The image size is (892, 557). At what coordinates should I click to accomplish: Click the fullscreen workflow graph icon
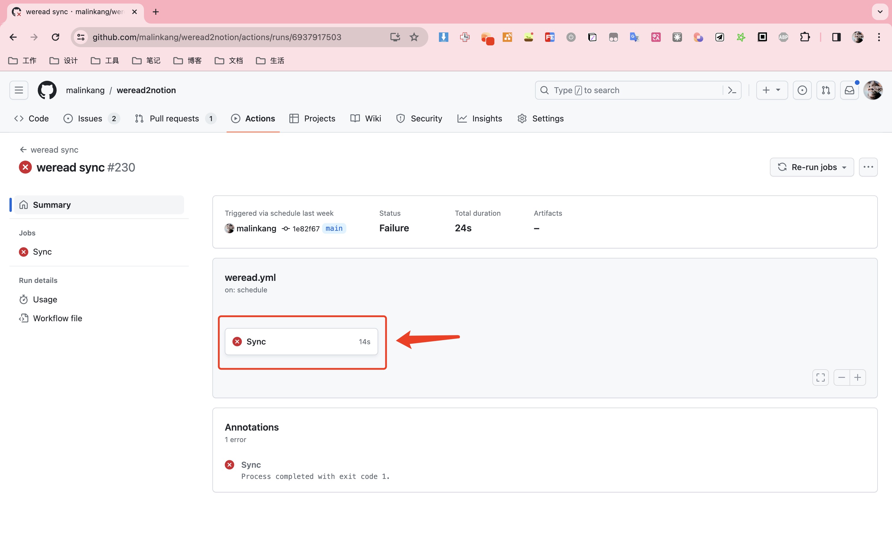pyautogui.click(x=821, y=378)
